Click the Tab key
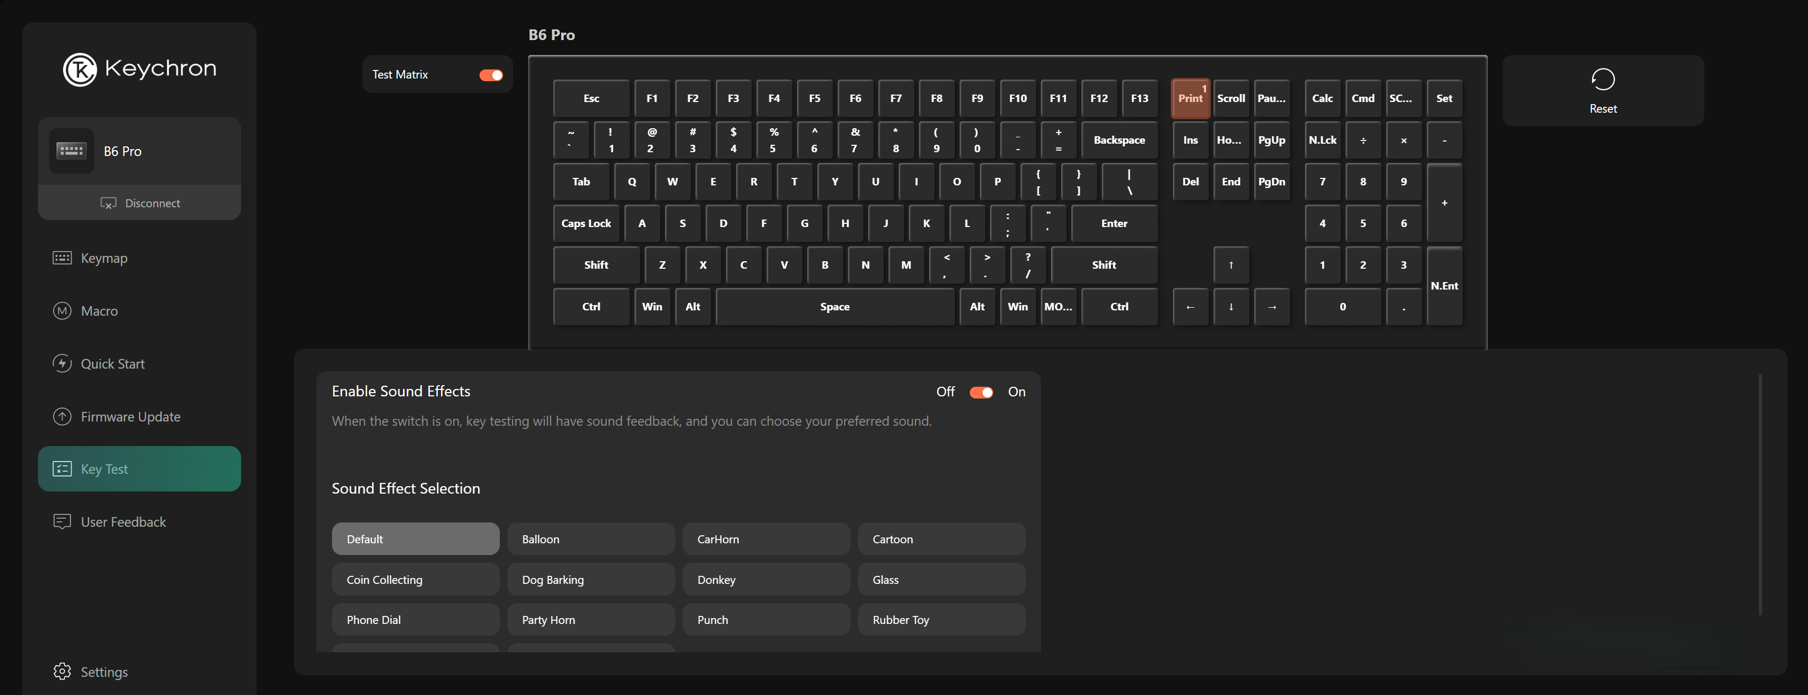 coord(581,181)
